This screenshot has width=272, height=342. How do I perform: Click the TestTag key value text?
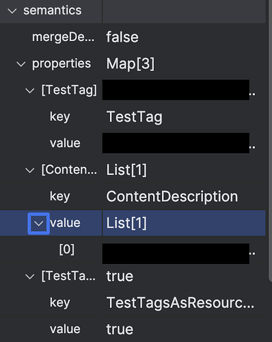pyautogui.click(x=135, y=117)
